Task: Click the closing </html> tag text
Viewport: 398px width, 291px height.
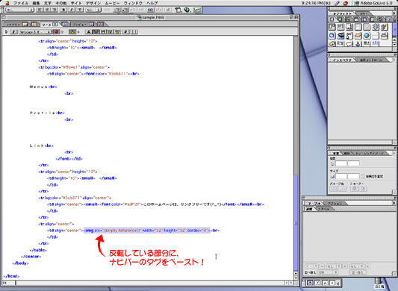Action: (12, 276)
